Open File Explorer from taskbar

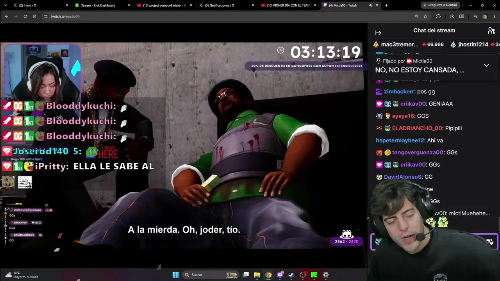(x=257, y=275)
